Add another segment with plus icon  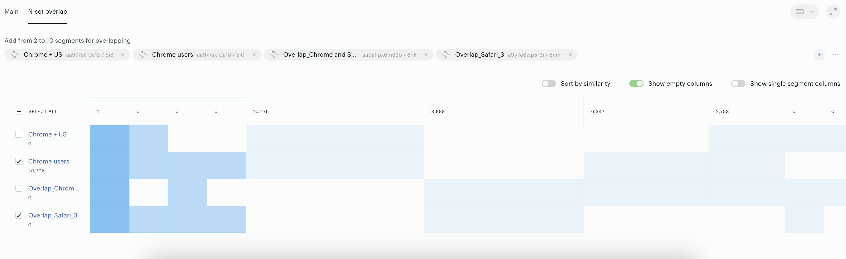pos(819,55)
